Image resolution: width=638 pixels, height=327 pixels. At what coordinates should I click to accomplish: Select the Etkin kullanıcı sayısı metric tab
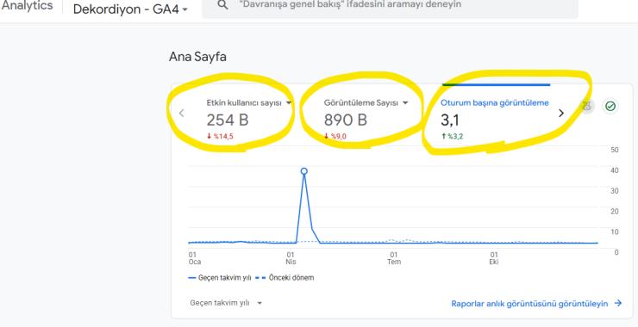click(x=244, y=103)
